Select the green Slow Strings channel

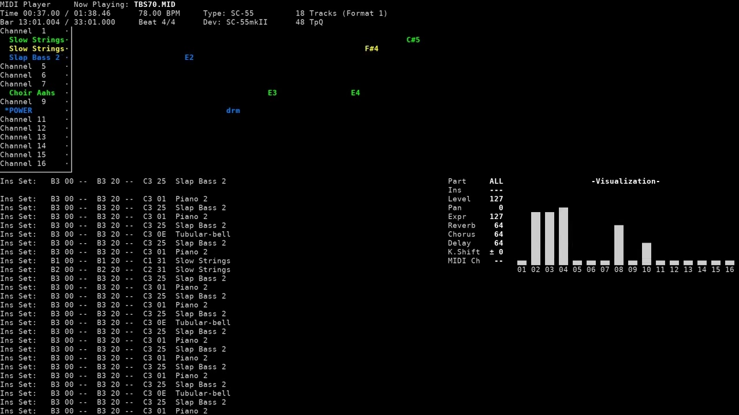(37, 40)
